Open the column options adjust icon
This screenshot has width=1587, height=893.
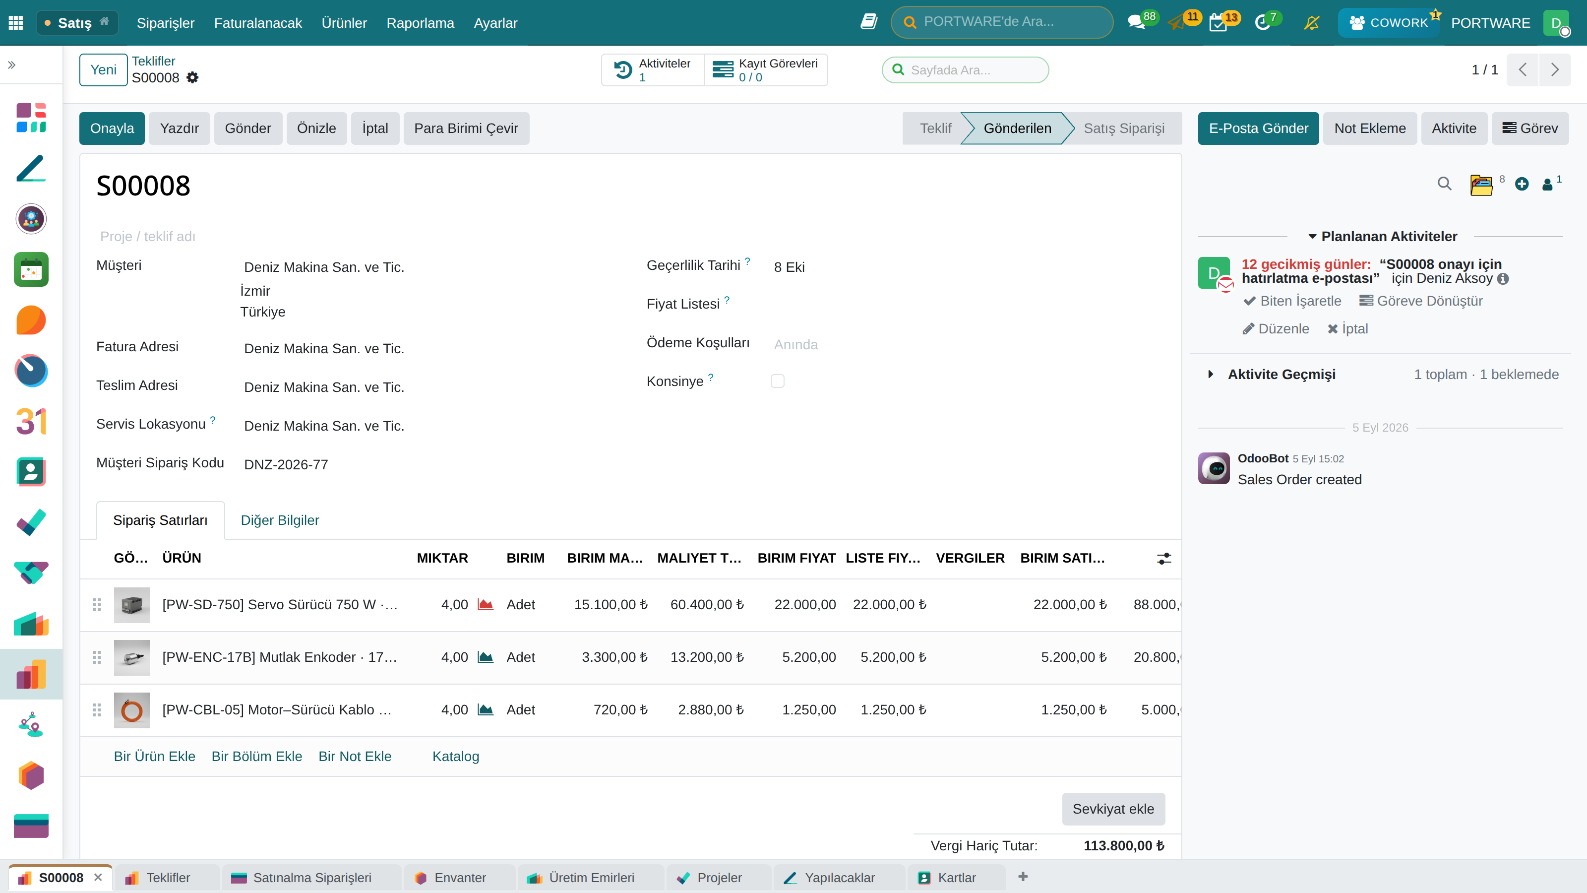pyautogui.click(x=1164, y=558)
